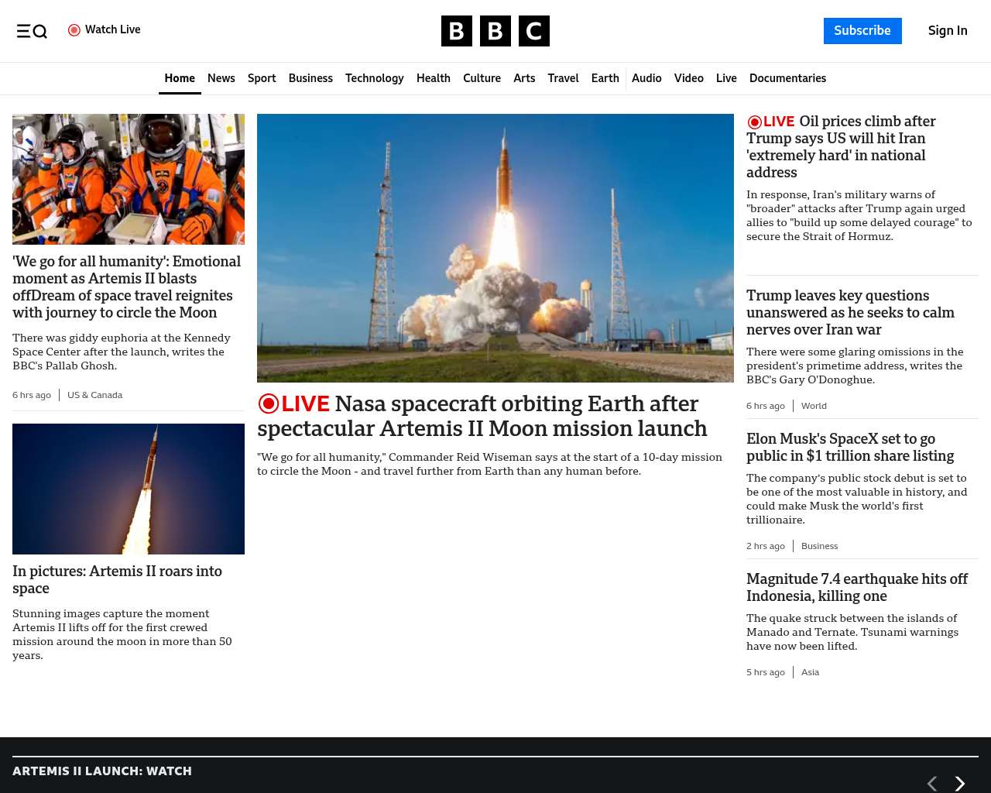Open the menu and search icon

pos(32,31)
